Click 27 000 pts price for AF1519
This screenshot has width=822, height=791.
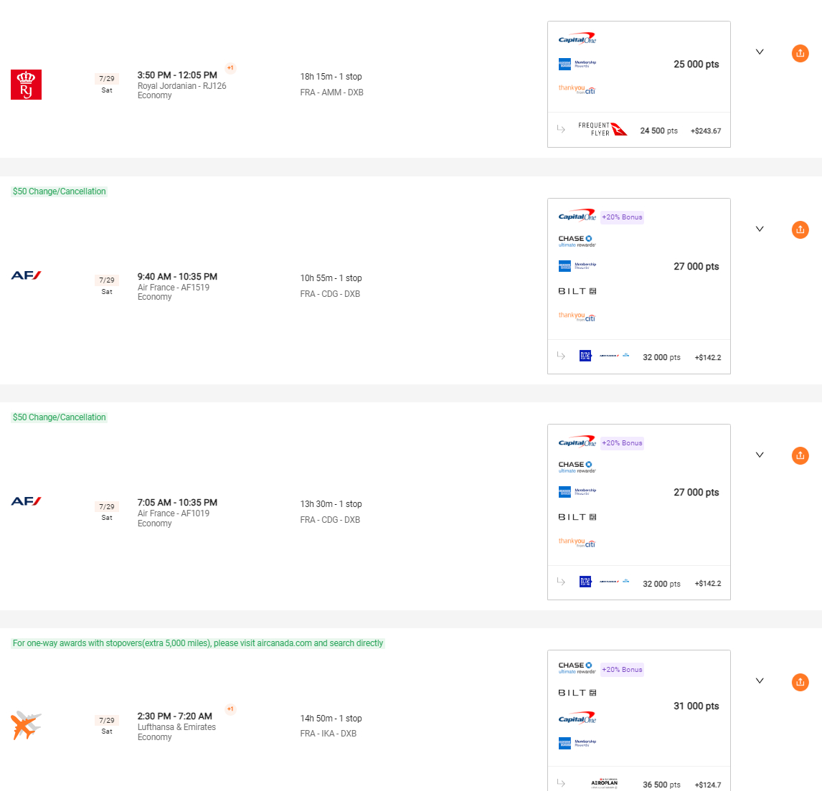coord(696,266)
